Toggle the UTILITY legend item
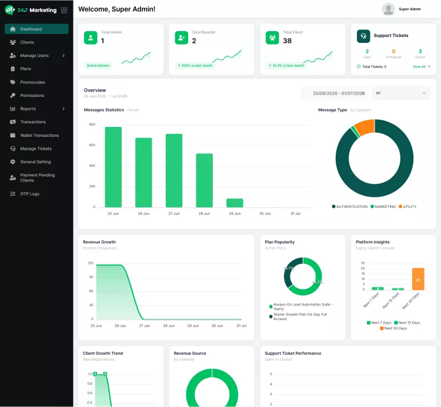Image resolution: width=441 pixels, height=407 pixels. pos(407,207)
